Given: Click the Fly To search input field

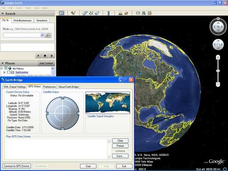Looking at the screenshot, I should pos(22,35).
